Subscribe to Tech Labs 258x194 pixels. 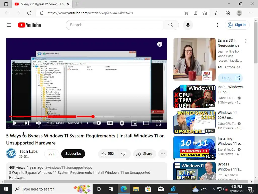coord(73,154)
